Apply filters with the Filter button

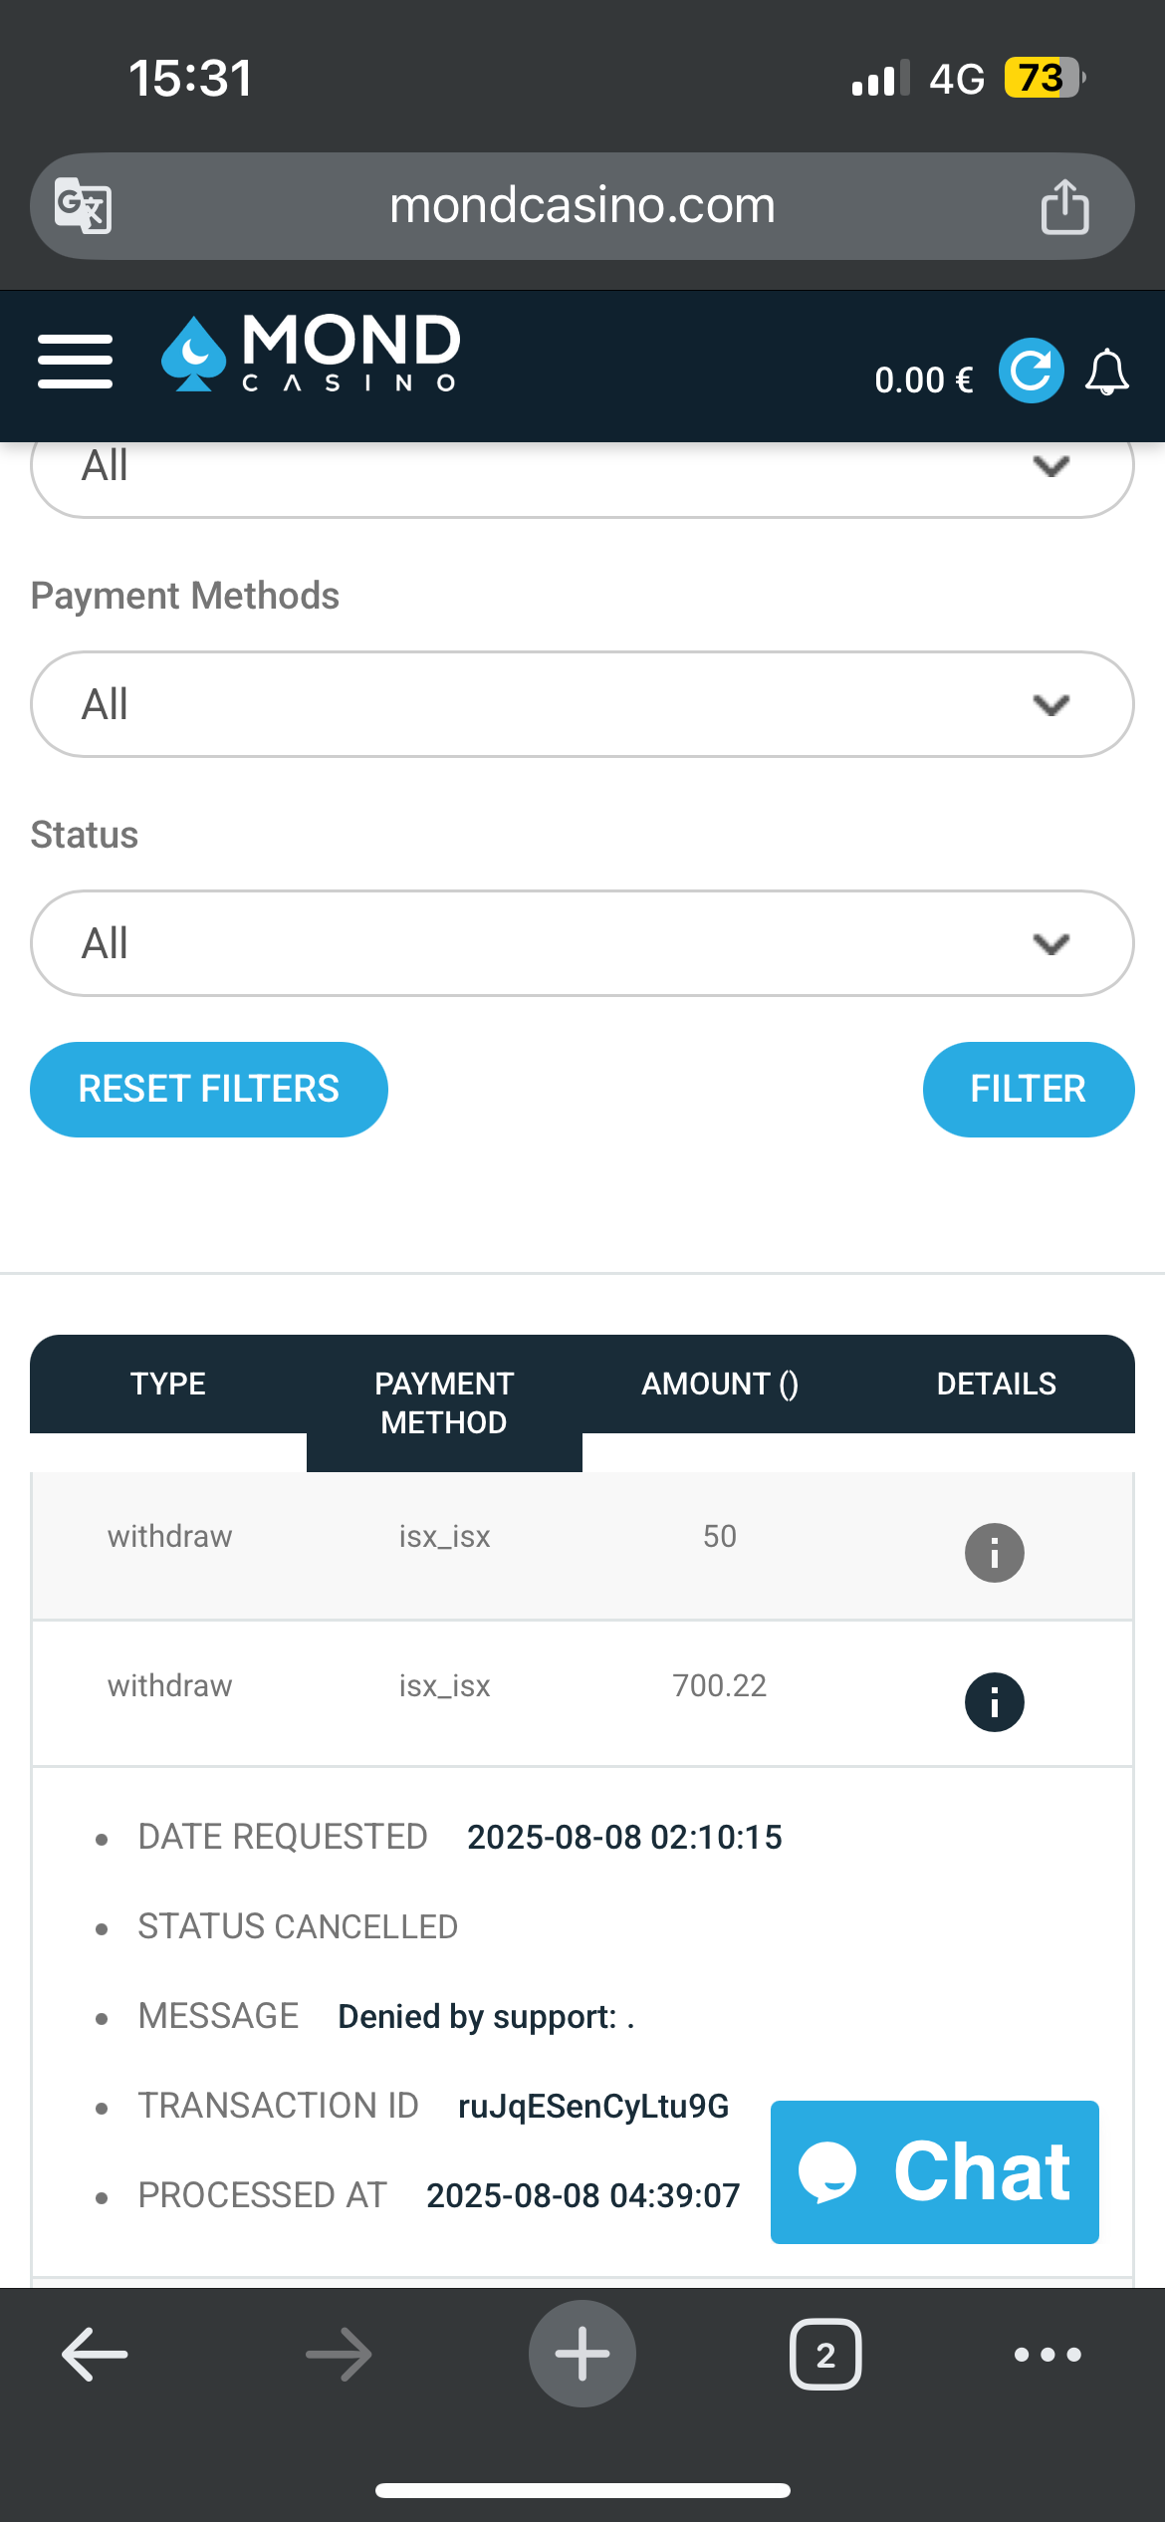(1028, 1089)
